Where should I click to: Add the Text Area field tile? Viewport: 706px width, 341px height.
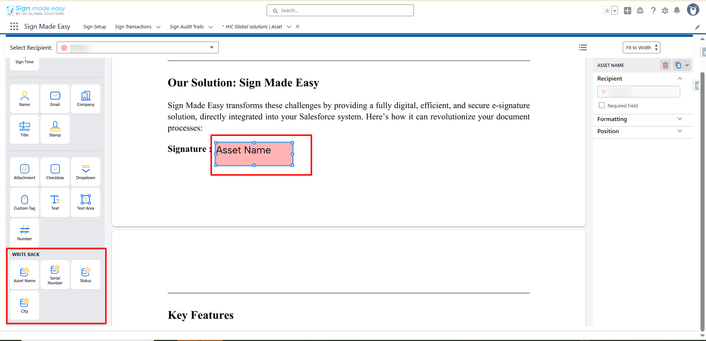[x=86, y=202]
